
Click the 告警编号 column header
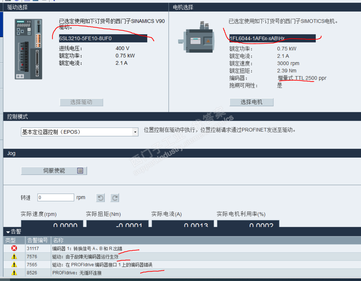(38, 240)
